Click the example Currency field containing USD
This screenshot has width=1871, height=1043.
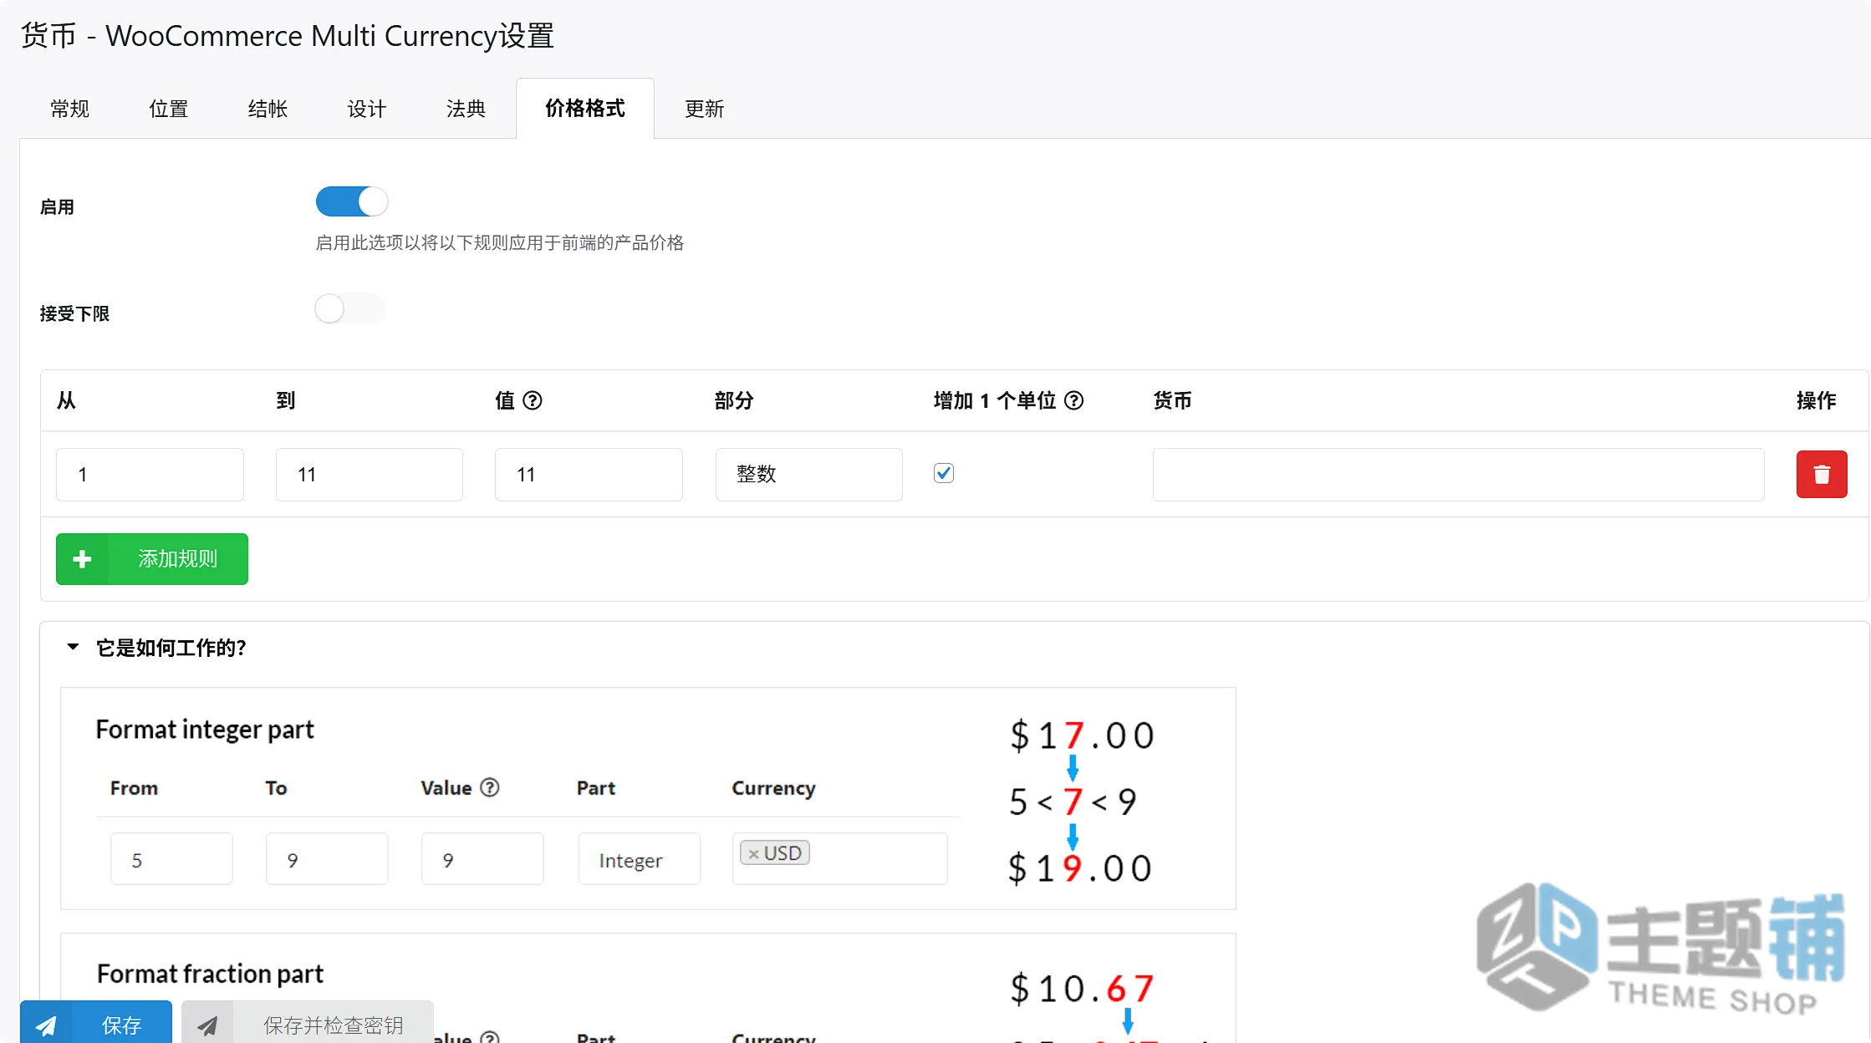coord(839,859)
